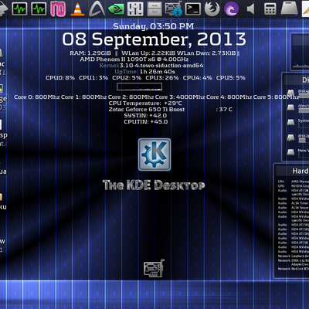Open VLC media player cone icon

tap(77, 9)
